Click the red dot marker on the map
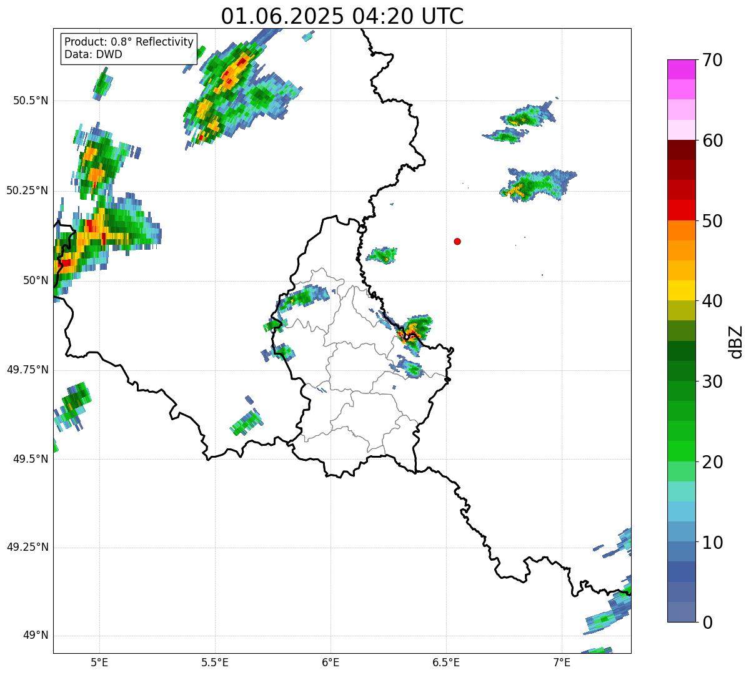The image size is (751, 675). pos(457,241)
